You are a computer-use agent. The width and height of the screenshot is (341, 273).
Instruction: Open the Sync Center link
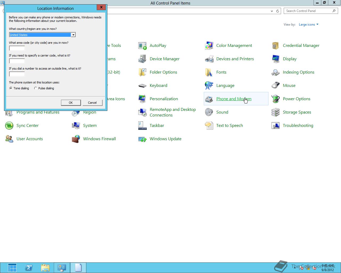tap(27, 126)
